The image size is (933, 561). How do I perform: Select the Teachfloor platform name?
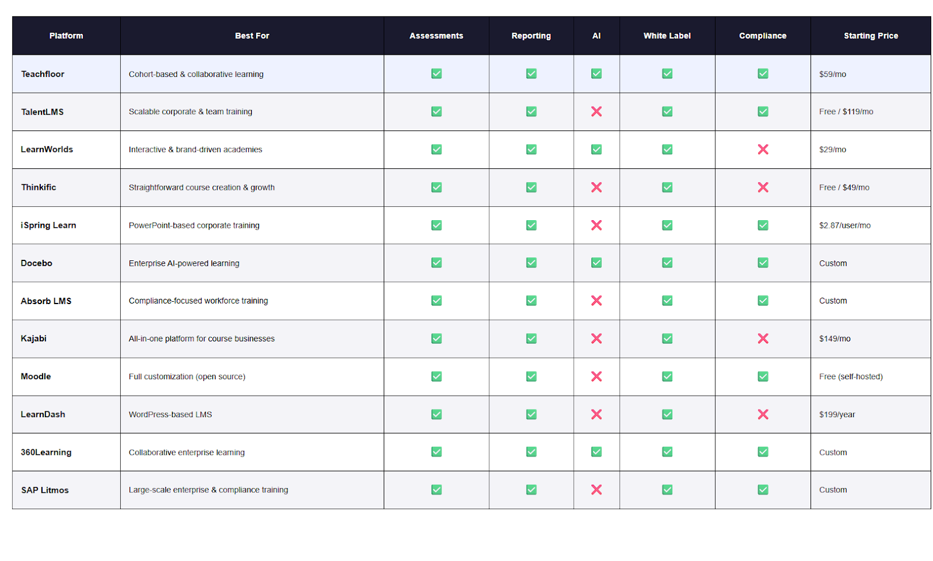43,74
